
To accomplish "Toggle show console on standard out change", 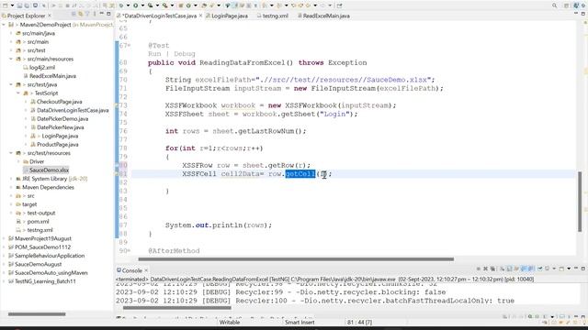I will (525, 269).
